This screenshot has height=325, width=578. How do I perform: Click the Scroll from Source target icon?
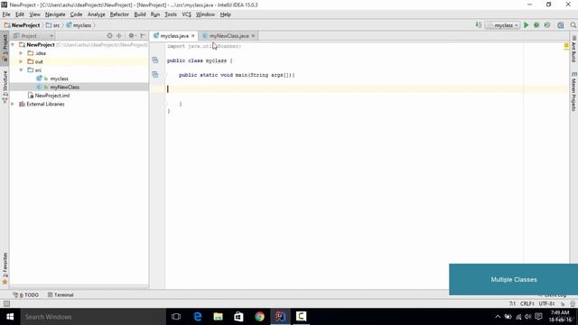tap(109, 36)
